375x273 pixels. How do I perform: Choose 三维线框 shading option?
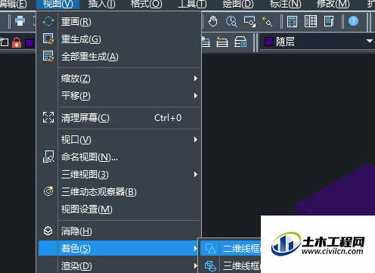pyautogui.click(x=231, y=265)
